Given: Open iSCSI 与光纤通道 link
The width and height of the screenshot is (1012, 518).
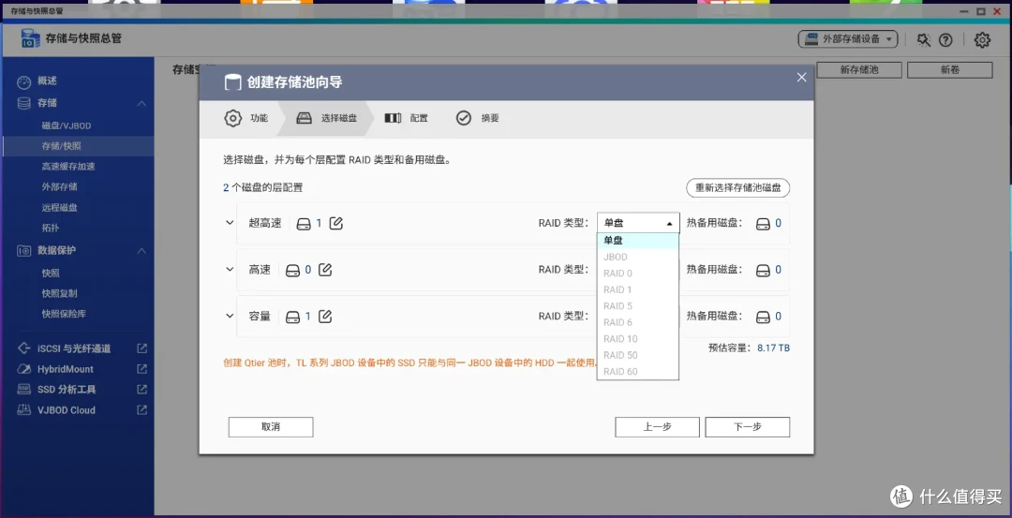Looking at the screenshot, I should click(74, 348).
